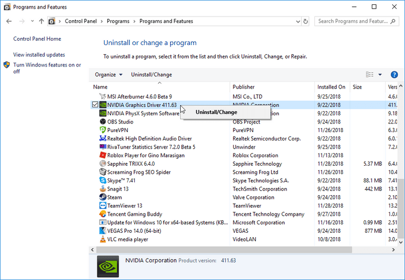Viewport: 405px width, 280px height.
Task: Click the Snagit 13 icon
Action: pos(103,189)
